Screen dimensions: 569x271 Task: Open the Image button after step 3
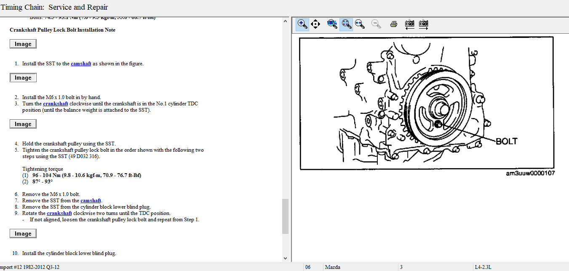[x=23, y=124]
